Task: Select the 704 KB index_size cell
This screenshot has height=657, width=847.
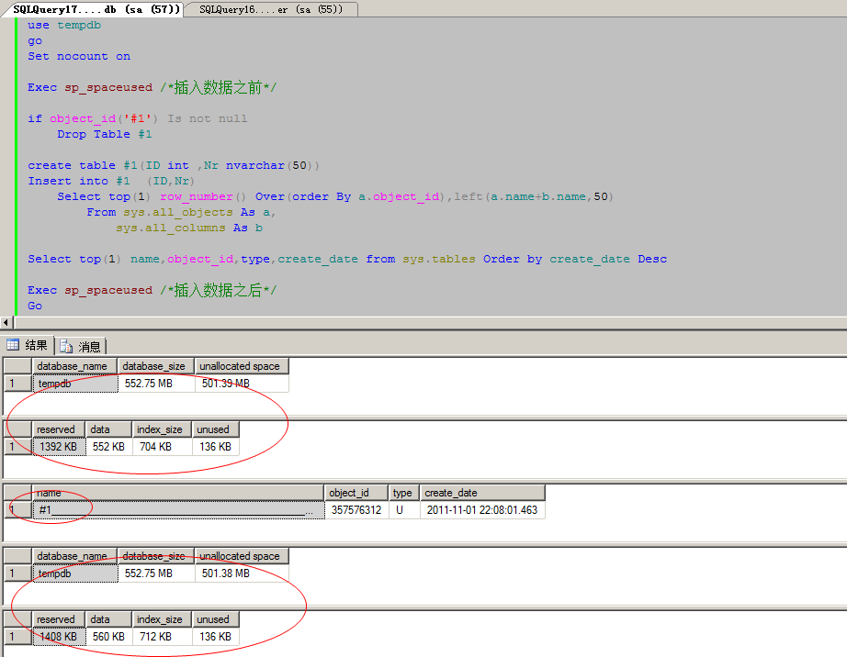Action: coord(162,447)
